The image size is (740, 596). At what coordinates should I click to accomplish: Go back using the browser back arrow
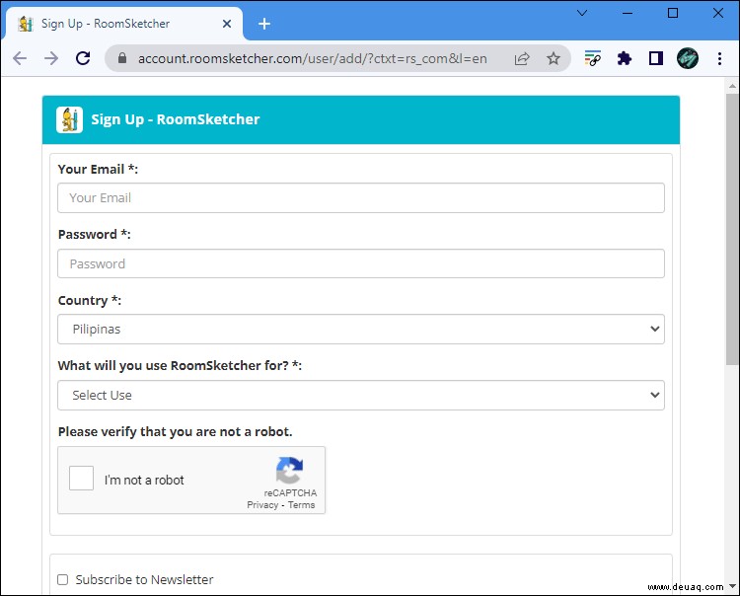coord(20,58)
